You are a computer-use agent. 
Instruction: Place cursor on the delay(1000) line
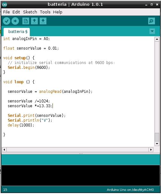(x=21, y=125)
